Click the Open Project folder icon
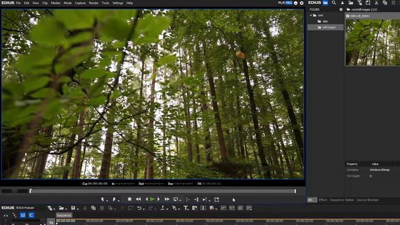 coord(61,208)
